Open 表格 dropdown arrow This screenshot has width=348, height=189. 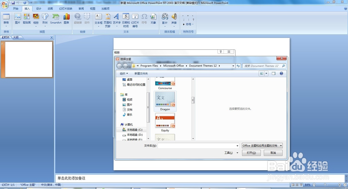[x=6, y=26]
